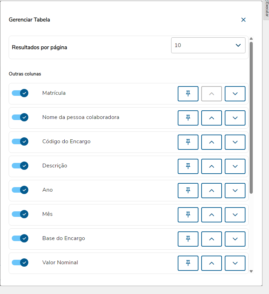This screenshot has height=294, width=269.
Task: Move Descrição column up
Action: [212, 166]
